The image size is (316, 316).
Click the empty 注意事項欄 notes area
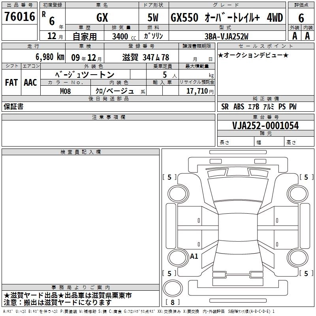[x=108, y=133]
